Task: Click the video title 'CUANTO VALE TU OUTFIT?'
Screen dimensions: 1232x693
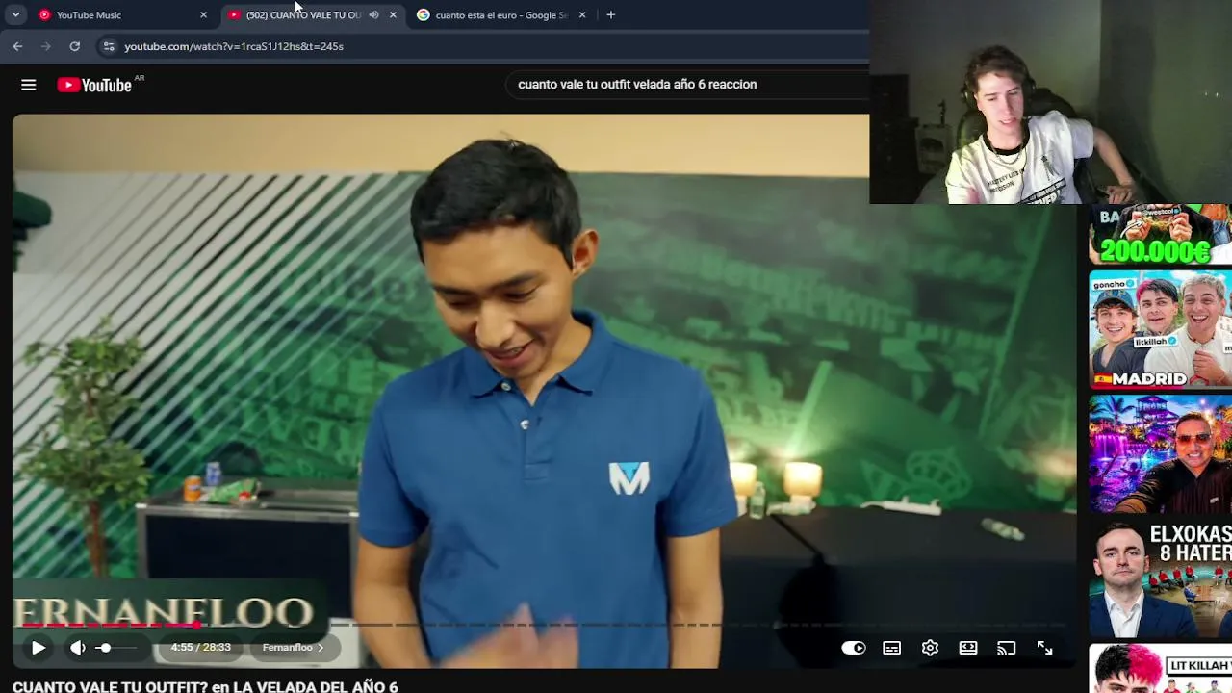Action: pos(205,686)
